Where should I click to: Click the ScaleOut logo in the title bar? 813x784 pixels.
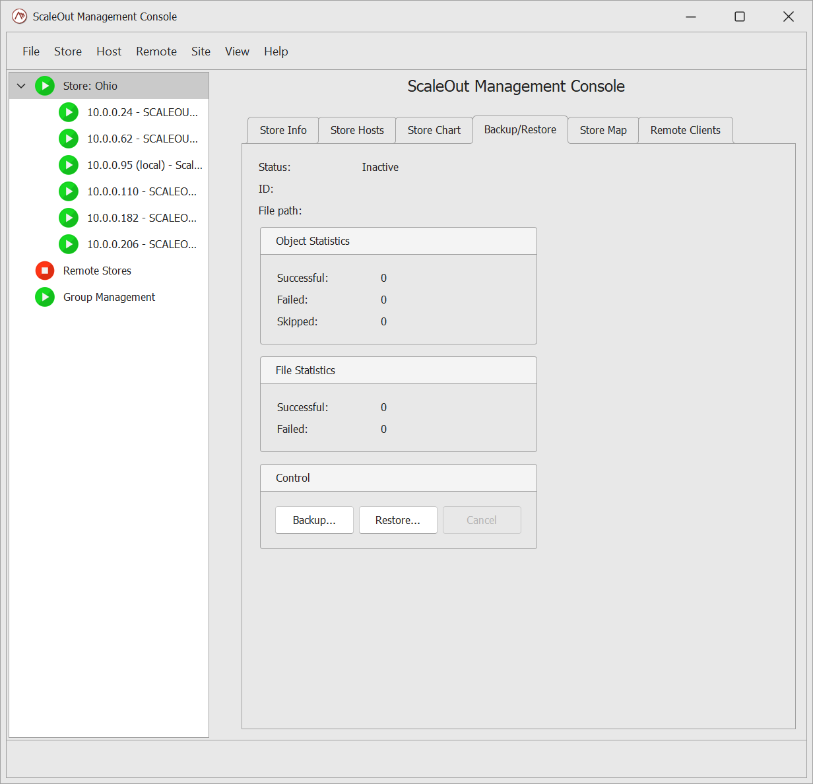(x=20, y=16)
